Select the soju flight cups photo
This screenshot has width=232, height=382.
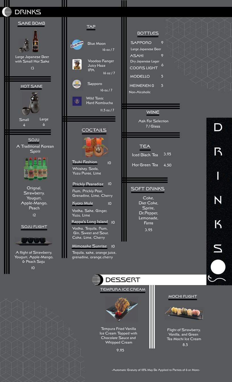34,241
